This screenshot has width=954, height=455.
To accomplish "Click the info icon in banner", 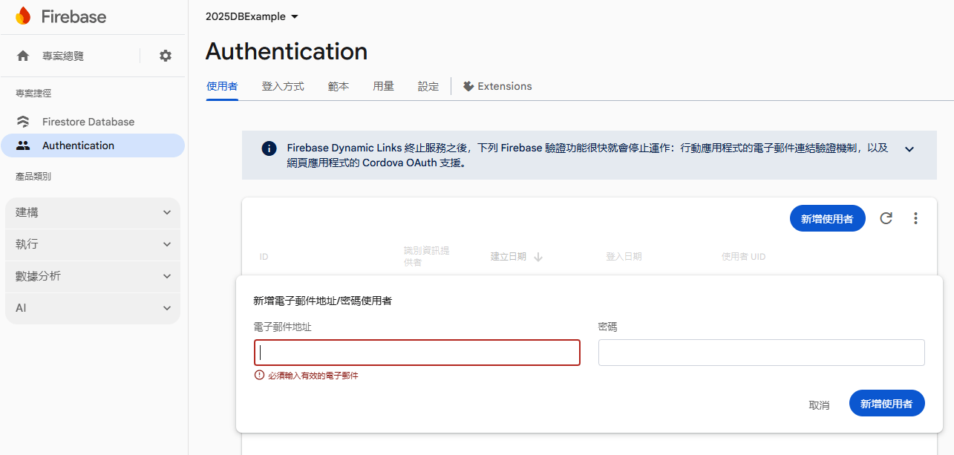I will click(269, 148).
